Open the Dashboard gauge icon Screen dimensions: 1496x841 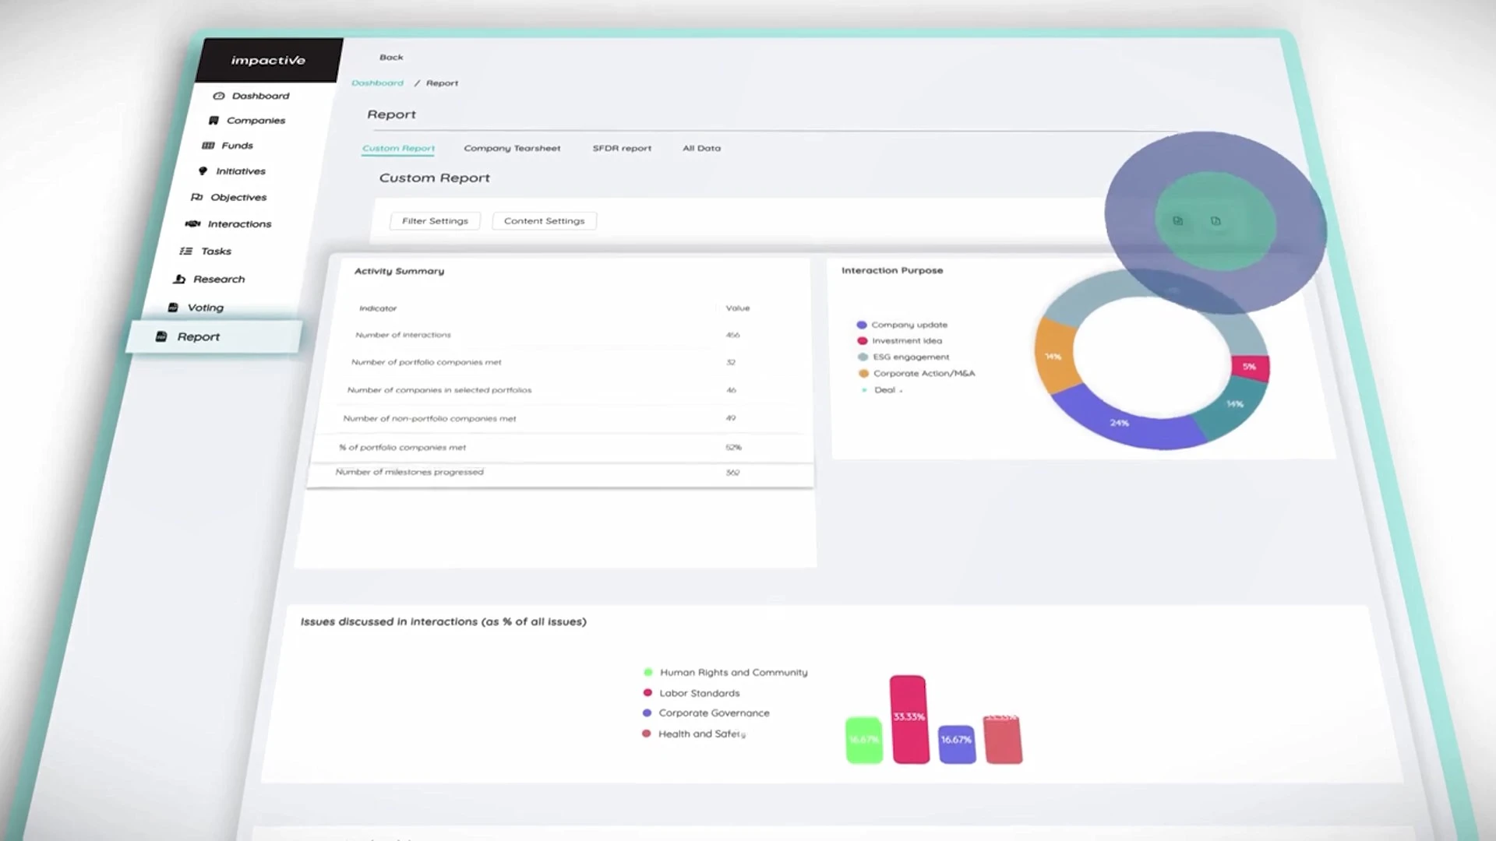tap(219, 96)
